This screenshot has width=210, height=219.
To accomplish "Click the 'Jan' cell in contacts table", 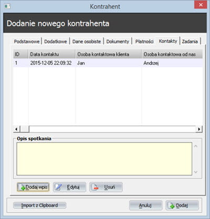I will pyautogui.click(x=109, y=63).
